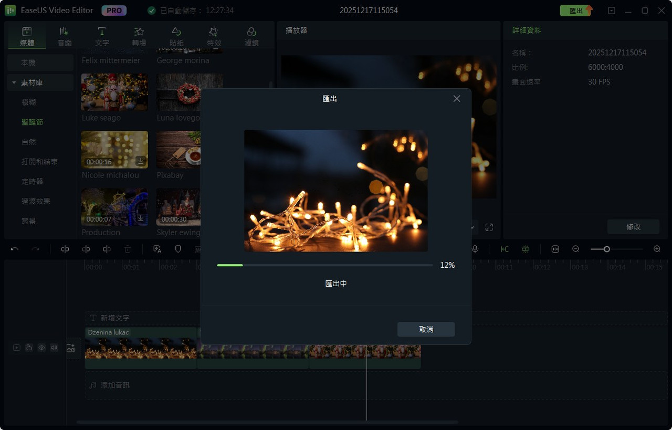This screenshot has width=672, height=430.
Task: Click the redo arrow in timeline toolbar
Action: (x=35, y=249)
